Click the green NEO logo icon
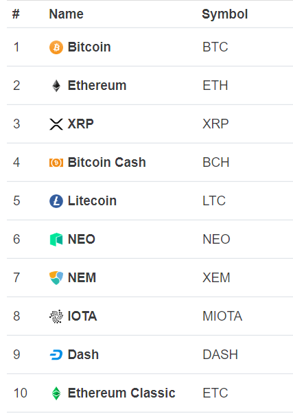The width and height of the screenshot is (293, 414). tap(56, 240)
